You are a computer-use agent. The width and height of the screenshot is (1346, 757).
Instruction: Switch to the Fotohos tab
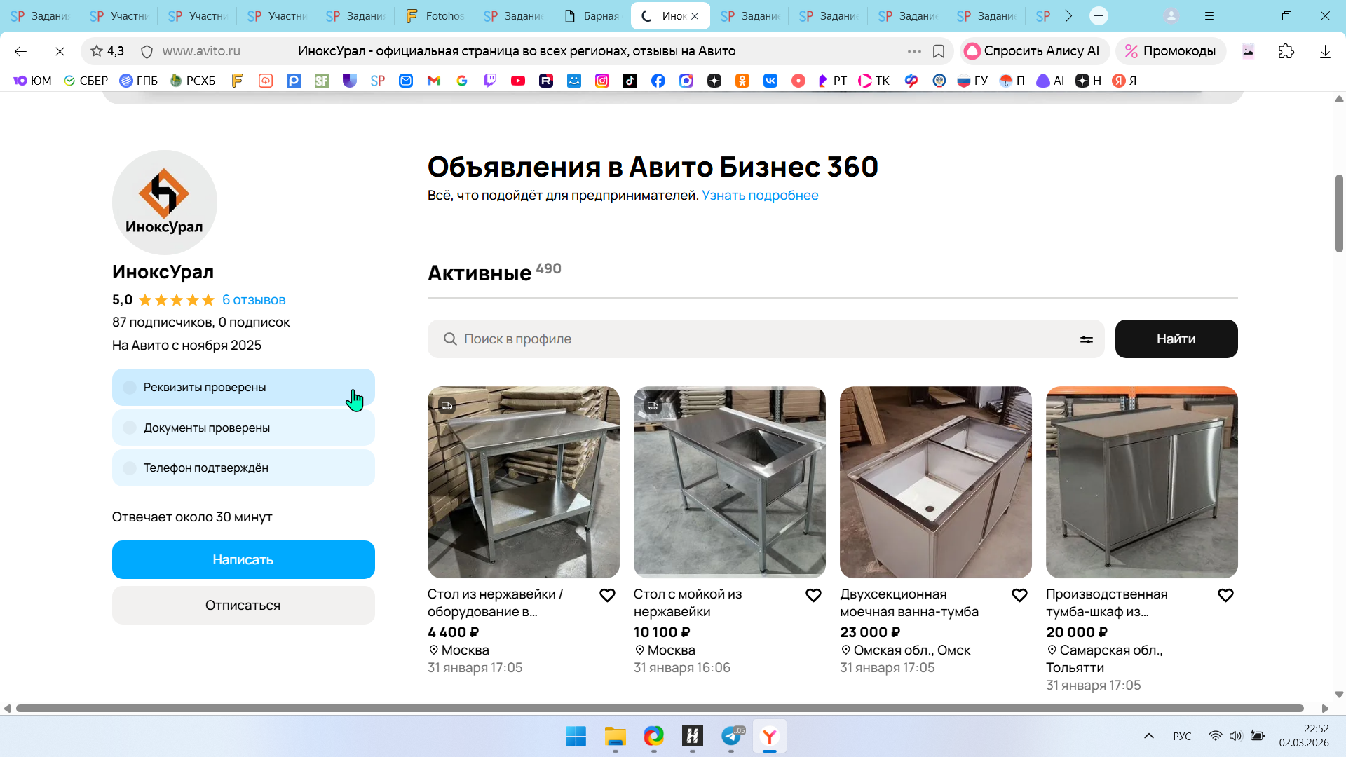tap(435, 15)
